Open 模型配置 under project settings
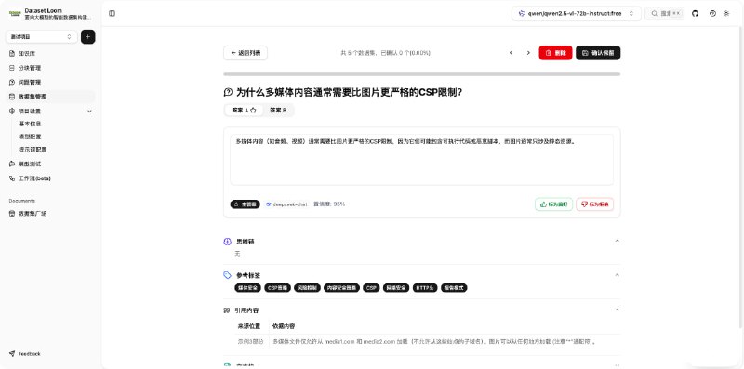This screenshot has height=369, width=744. point(30,137)
